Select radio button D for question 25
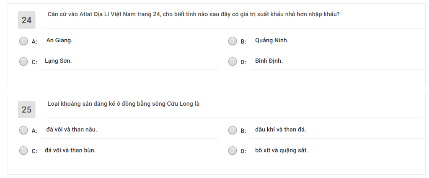Screen dimensions: 429x178 pos(233,151)
